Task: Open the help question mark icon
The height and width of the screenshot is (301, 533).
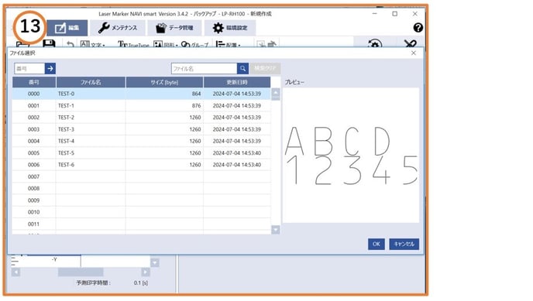Action: (418, 28)
